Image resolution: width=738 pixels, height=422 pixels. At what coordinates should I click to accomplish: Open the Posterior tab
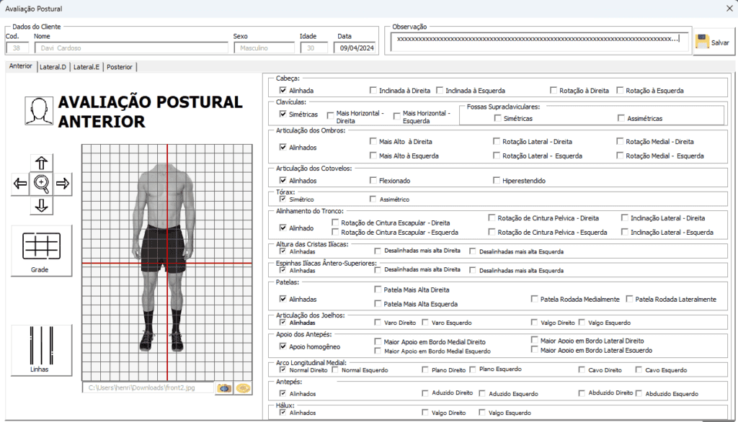pos(120,67)
